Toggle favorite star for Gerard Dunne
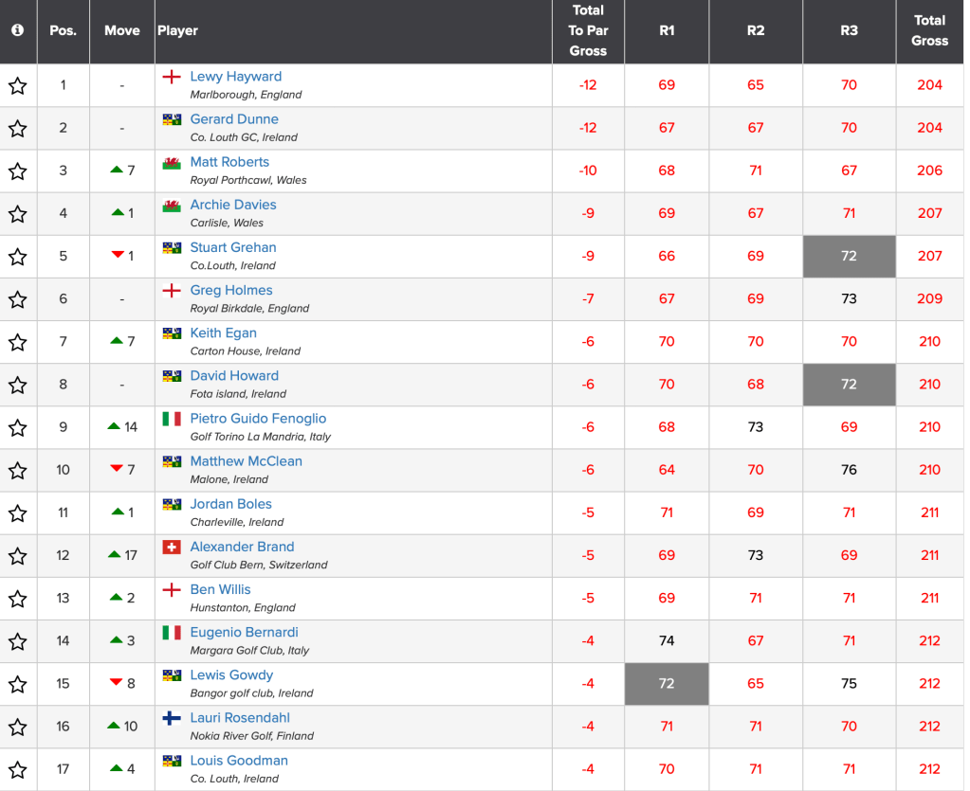This screenshot has height=791, width=970. (18, 129)
